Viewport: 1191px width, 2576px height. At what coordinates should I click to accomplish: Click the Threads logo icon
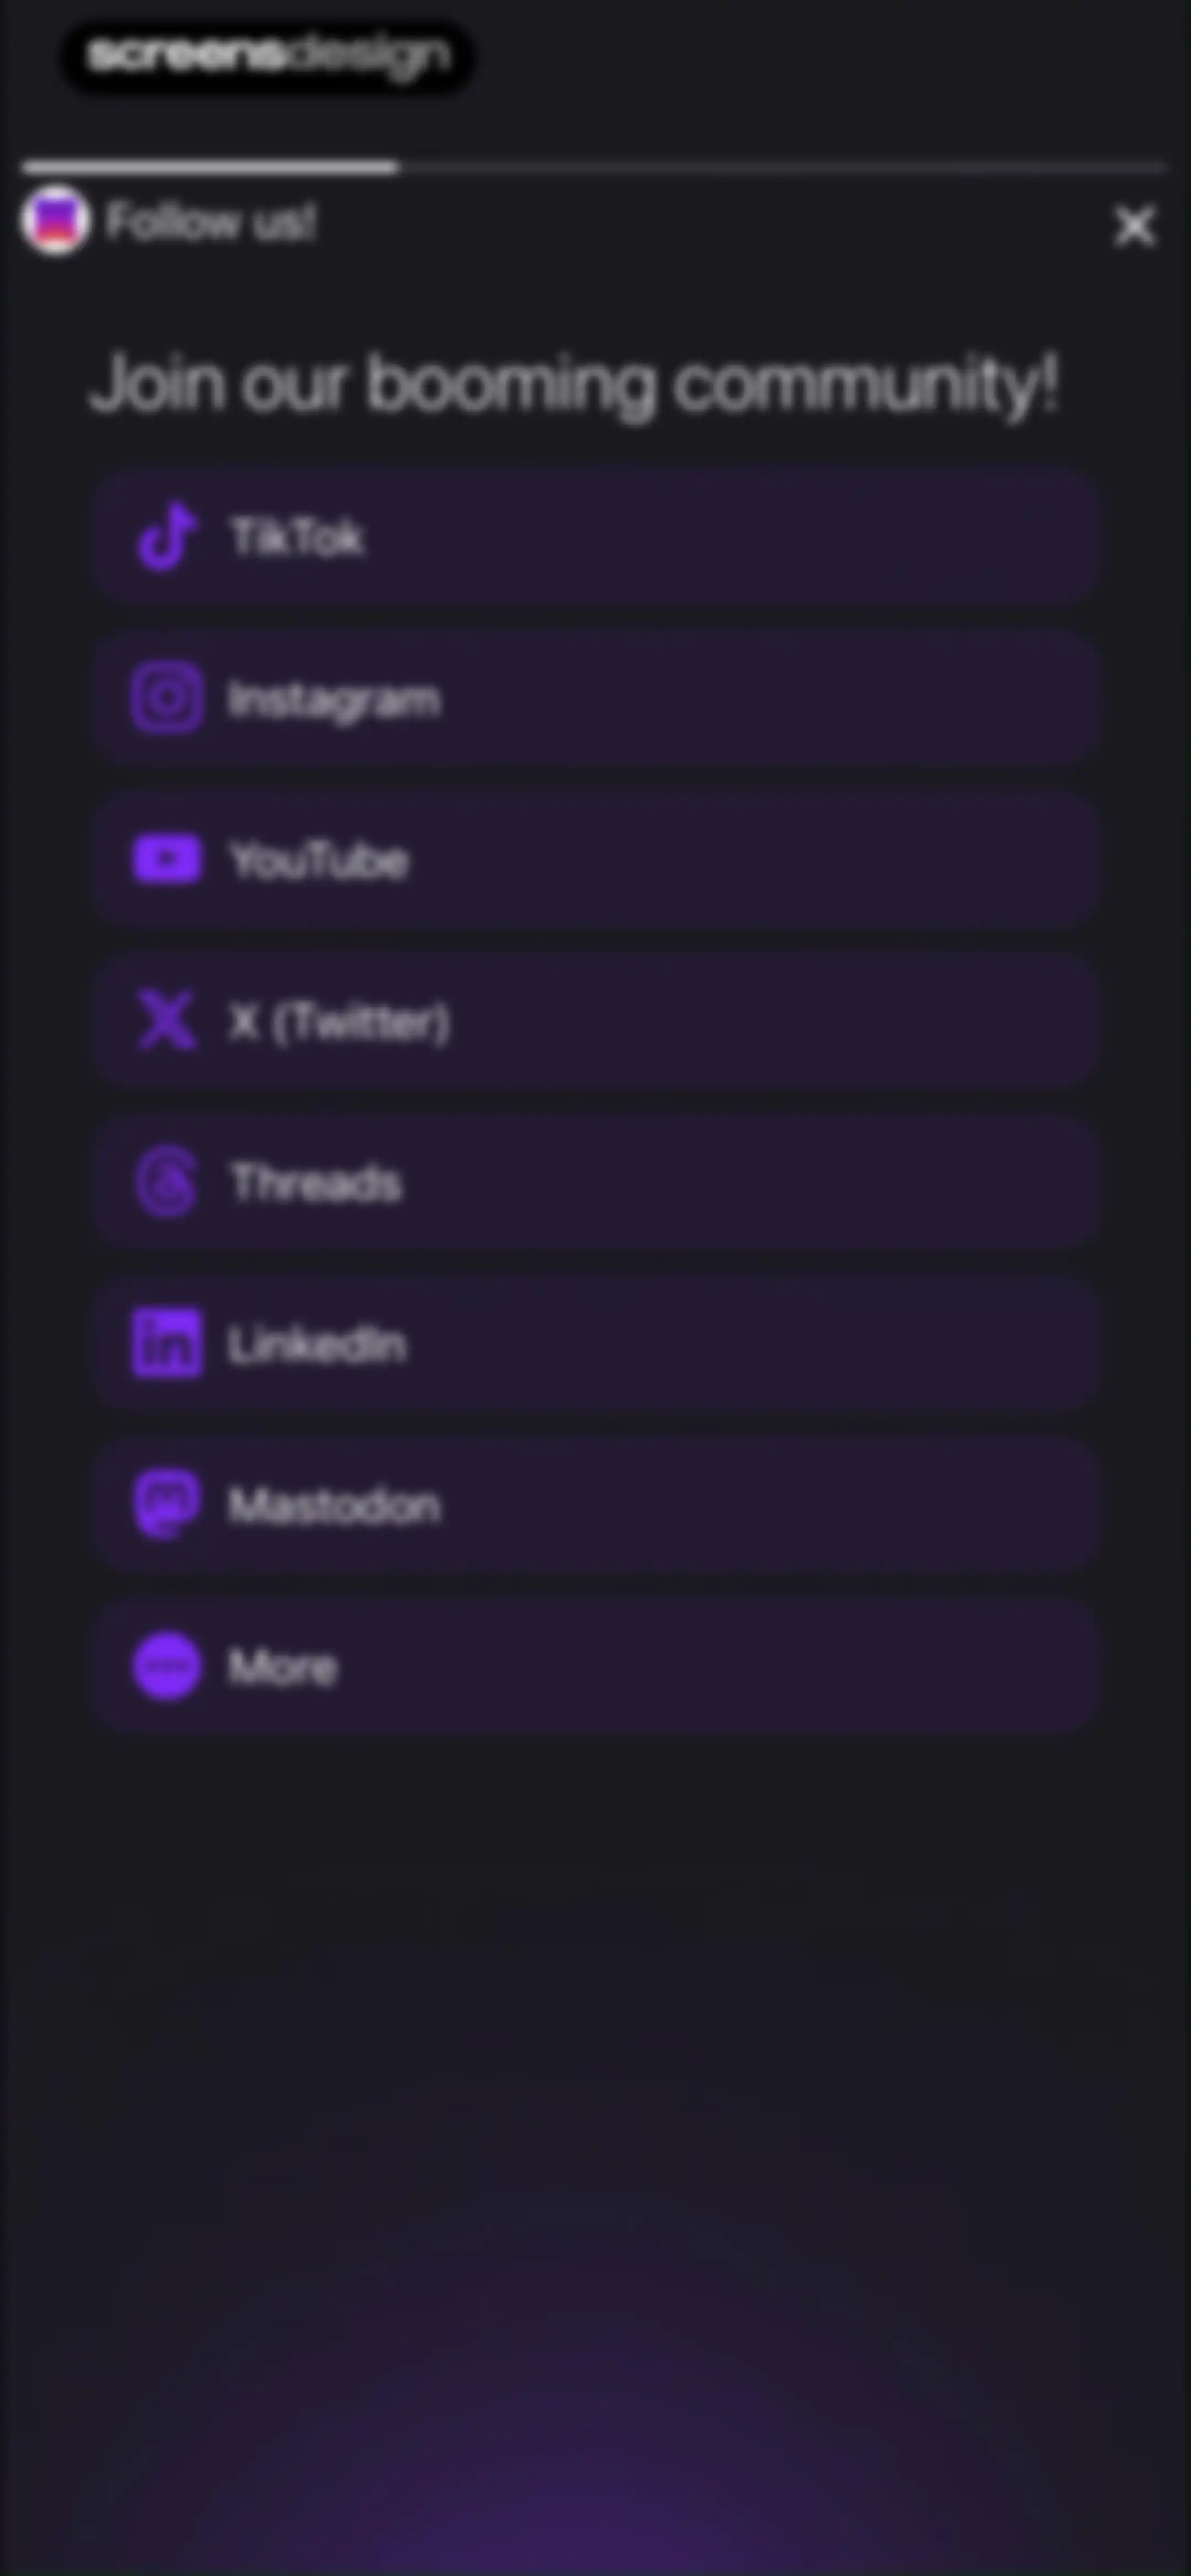tap(166, 1182)
